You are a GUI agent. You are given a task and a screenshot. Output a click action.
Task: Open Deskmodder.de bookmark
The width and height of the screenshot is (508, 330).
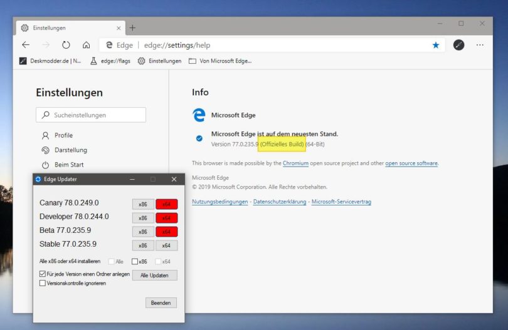coord(50,61)
